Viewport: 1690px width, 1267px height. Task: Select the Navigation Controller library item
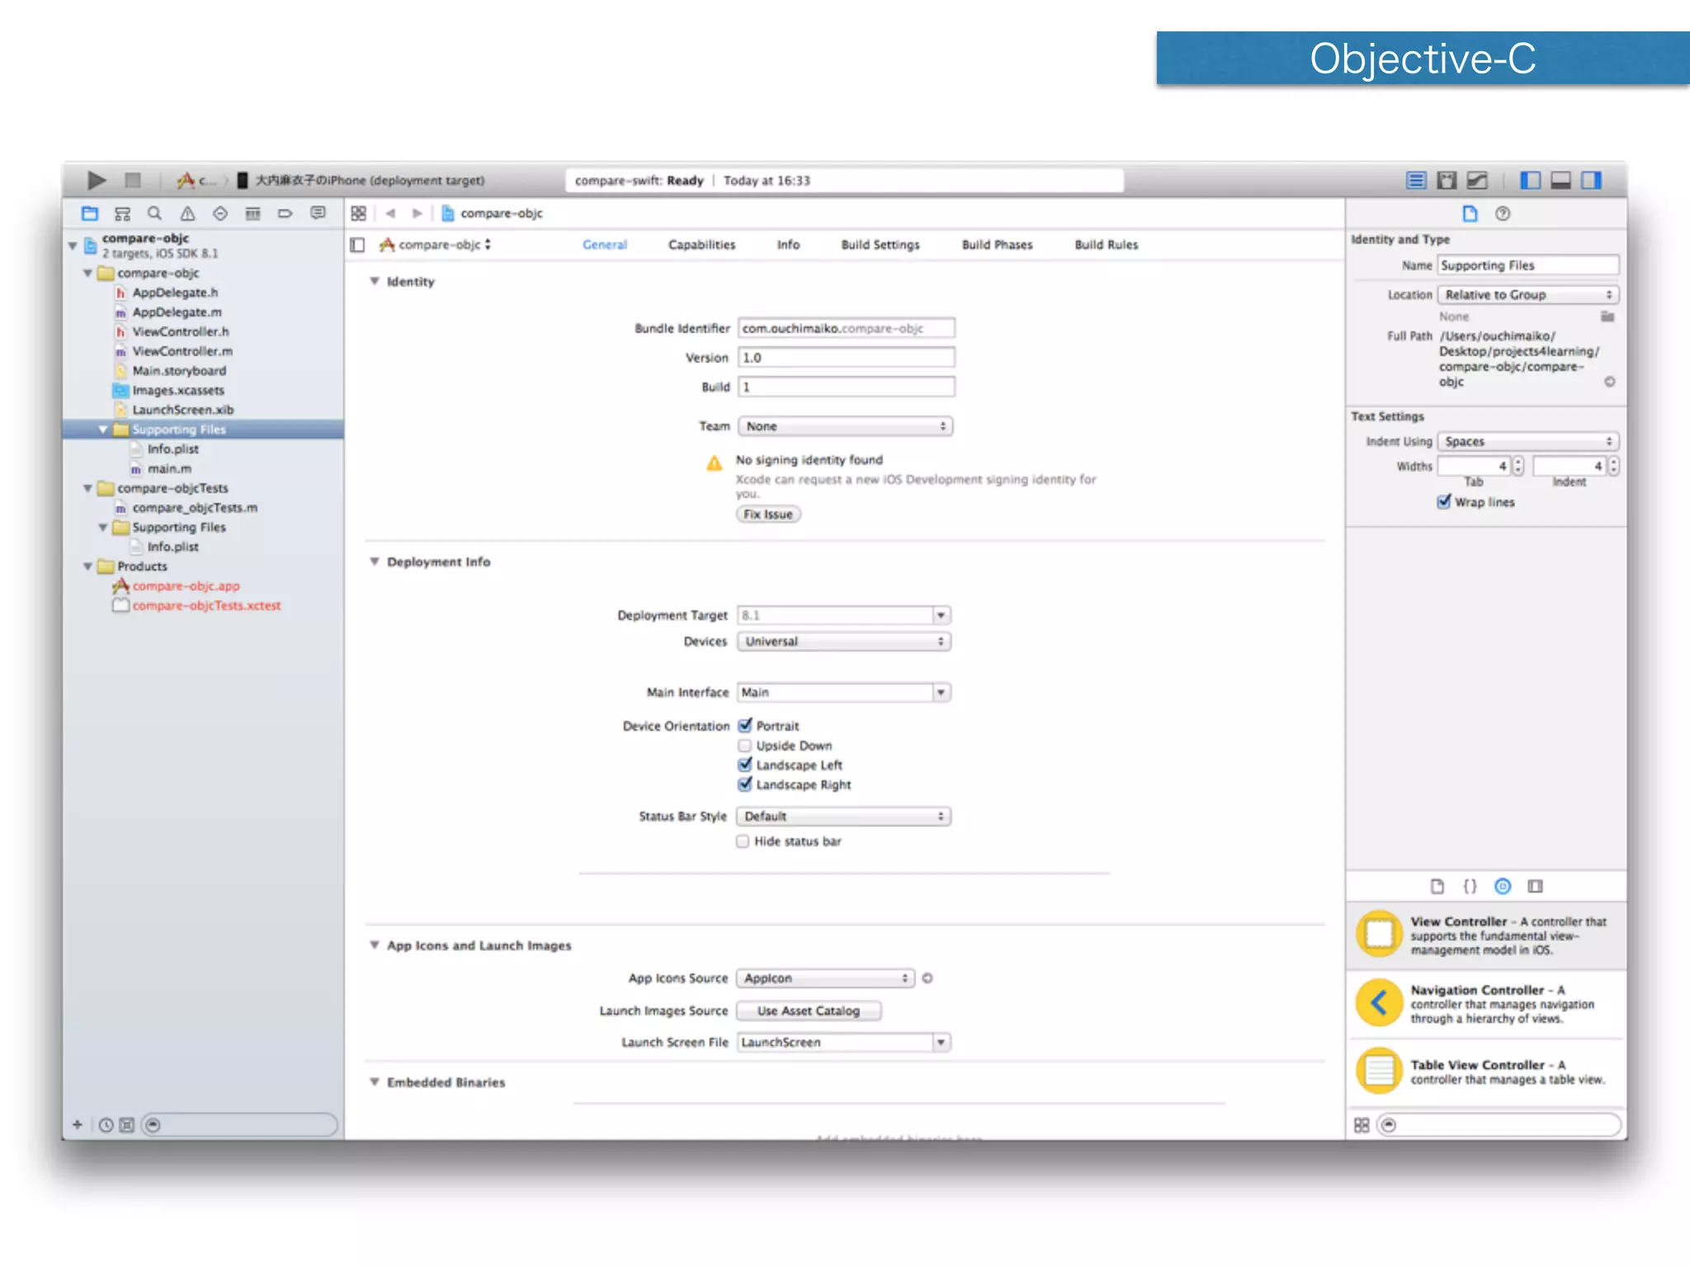tap(1487, 1004)
